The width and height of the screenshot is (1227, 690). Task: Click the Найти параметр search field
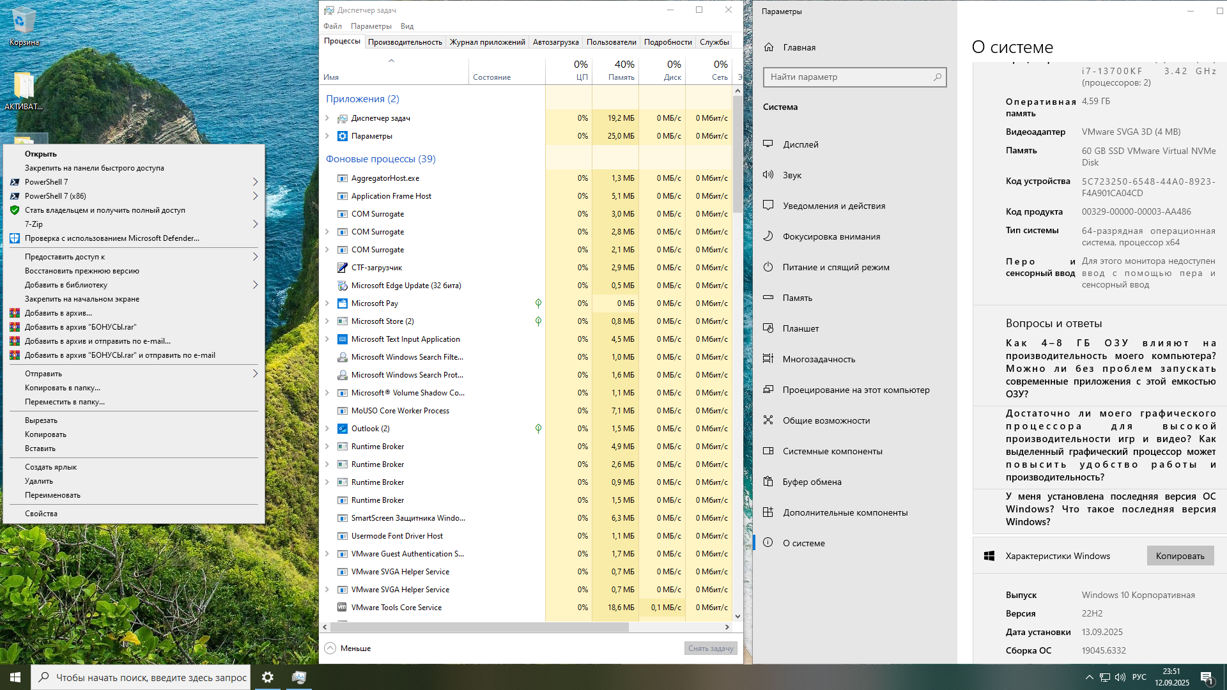(854, 77)
